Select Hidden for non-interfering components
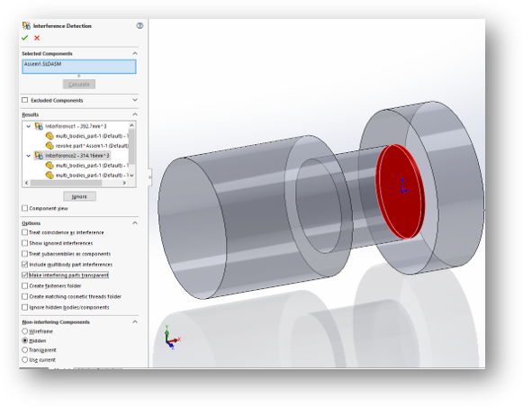Image resolution: width=523 pixels, height=407 pixels. coord(24,340)
